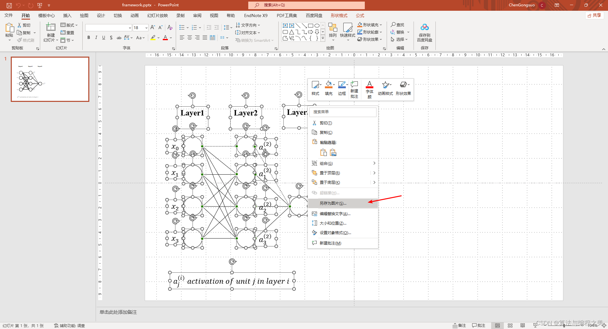The width and height of the screenshot is (608, 329).
Task: Expand the shapes gallery More arrow
Action: click(323, 38)
